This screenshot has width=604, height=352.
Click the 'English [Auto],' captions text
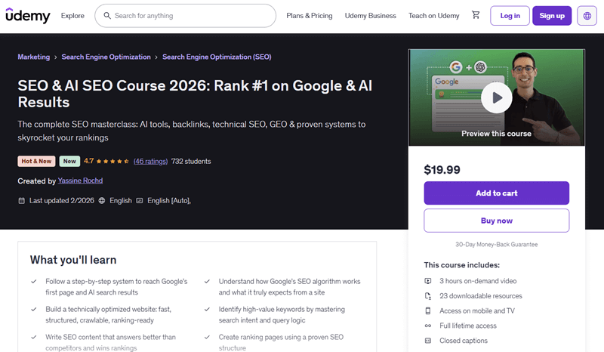pyautogui.click(x=169, y=200)
